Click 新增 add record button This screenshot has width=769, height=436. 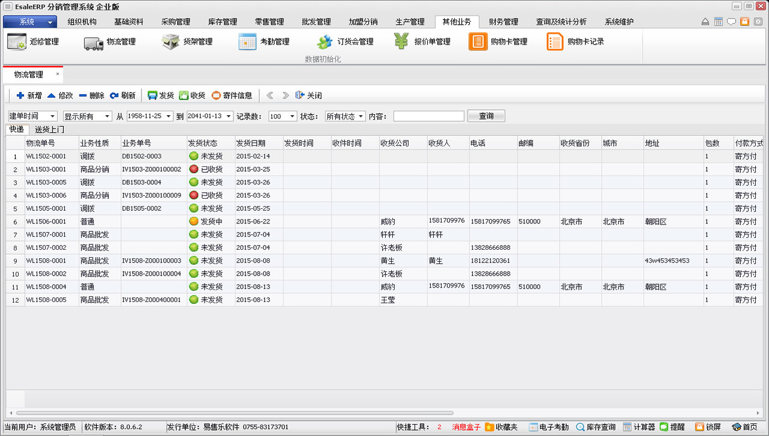click(x=29, y=95)
